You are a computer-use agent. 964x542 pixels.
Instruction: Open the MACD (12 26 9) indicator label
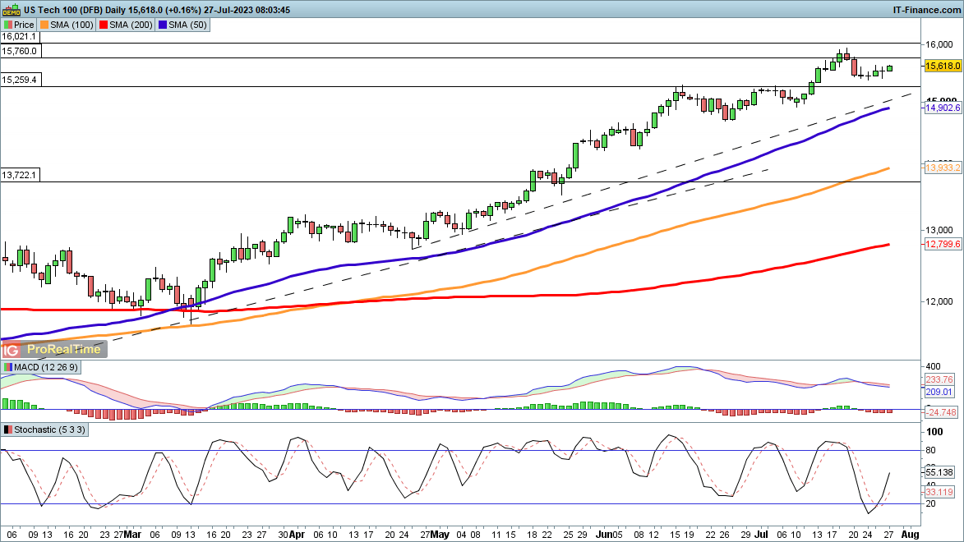coord(41,367)
